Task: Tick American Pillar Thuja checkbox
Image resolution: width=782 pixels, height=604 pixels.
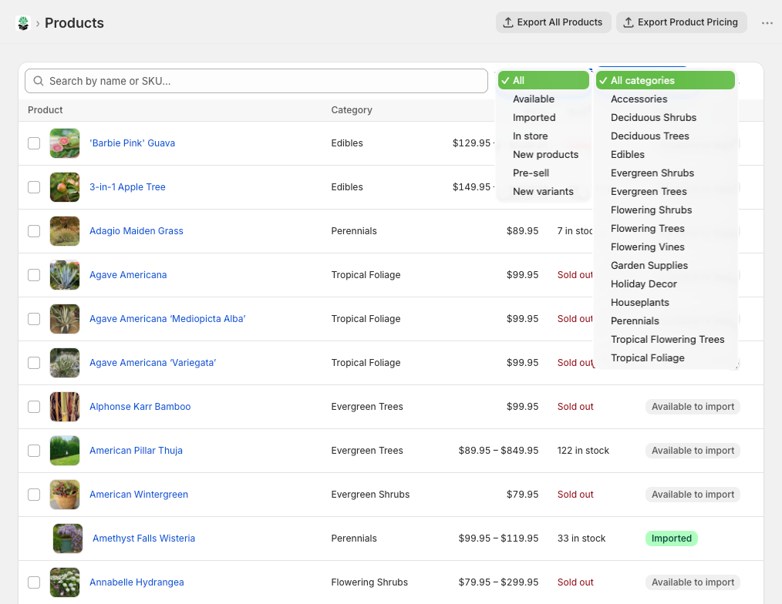Action: point(34,450)
